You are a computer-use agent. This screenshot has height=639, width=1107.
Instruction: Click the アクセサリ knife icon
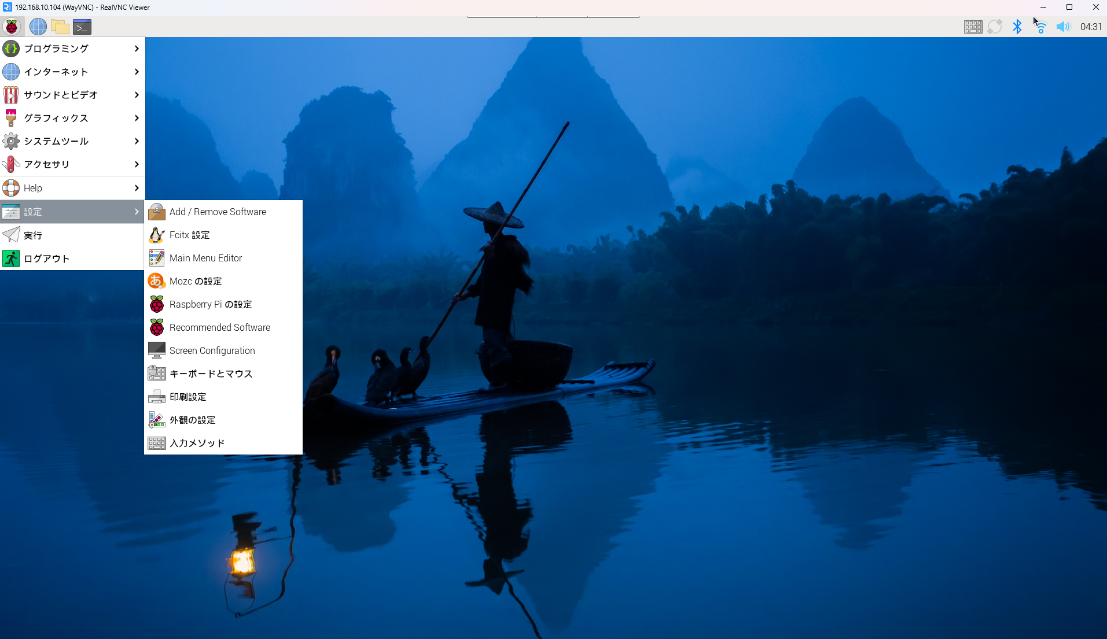point(11,164)
